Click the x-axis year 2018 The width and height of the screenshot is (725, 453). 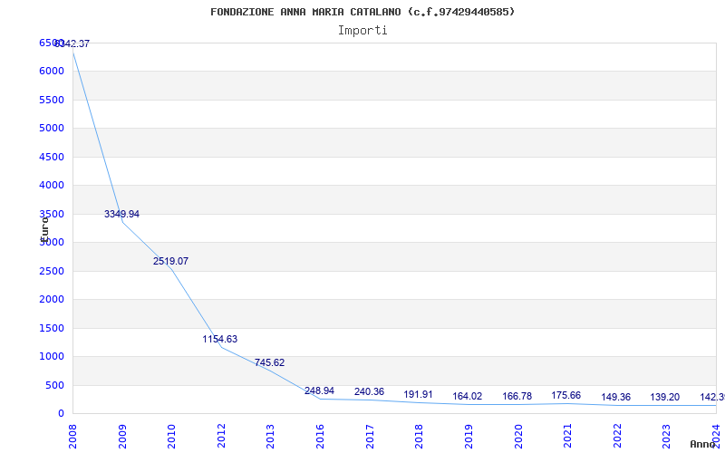coord(419,437)
